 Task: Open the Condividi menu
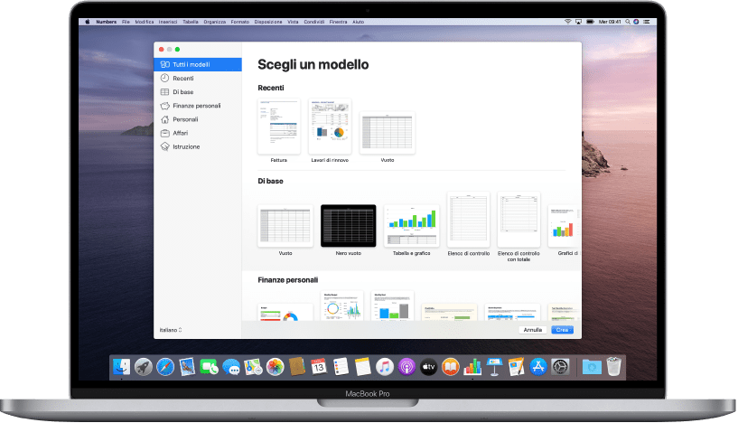[x=314, y=22]
